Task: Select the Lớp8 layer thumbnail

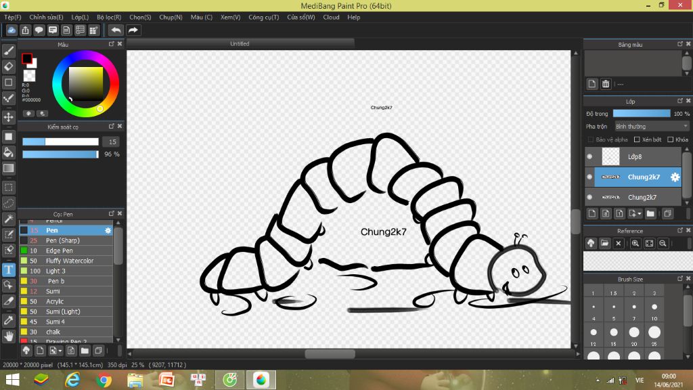Action: 611,156
